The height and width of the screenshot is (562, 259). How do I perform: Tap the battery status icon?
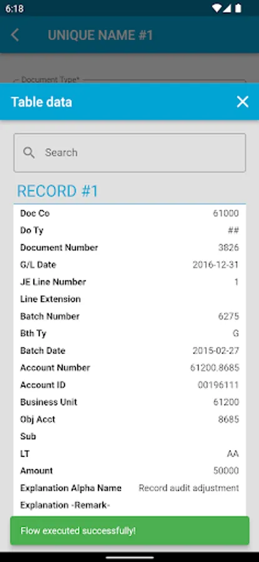[238, 8]
